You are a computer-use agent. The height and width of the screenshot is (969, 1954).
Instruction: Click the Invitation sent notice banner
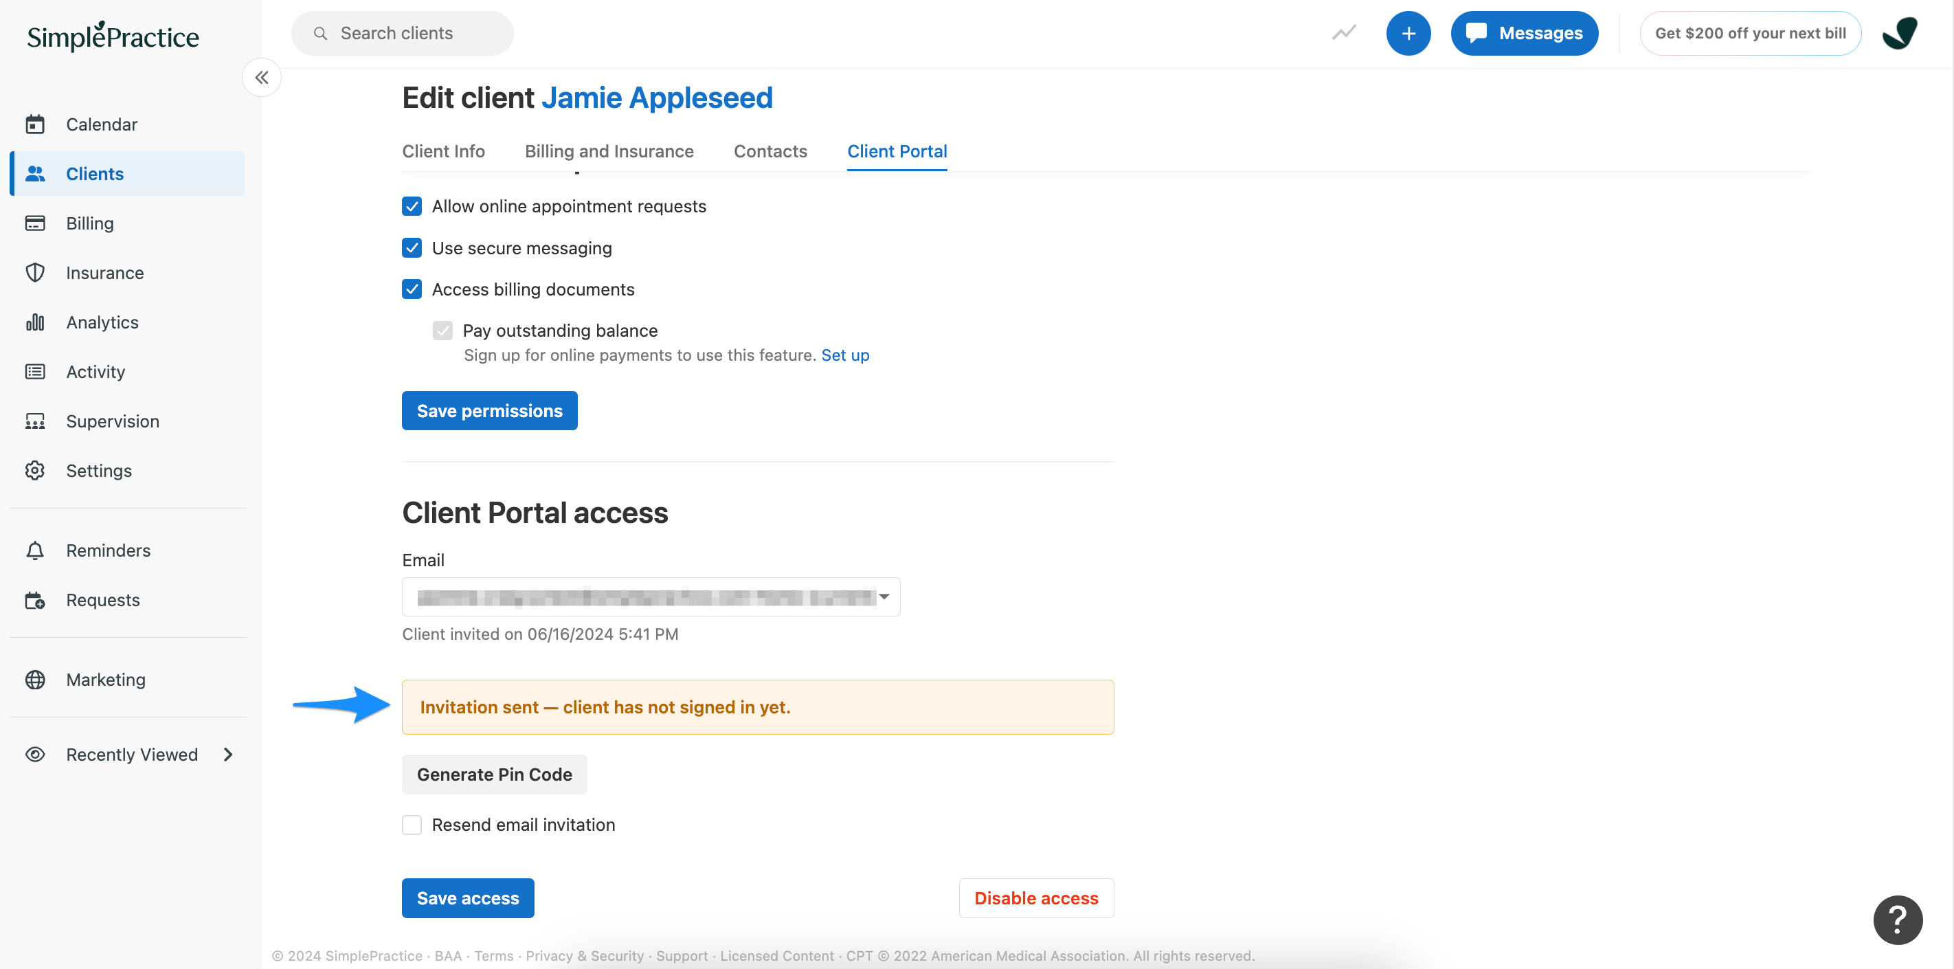[x=757, y=706]
